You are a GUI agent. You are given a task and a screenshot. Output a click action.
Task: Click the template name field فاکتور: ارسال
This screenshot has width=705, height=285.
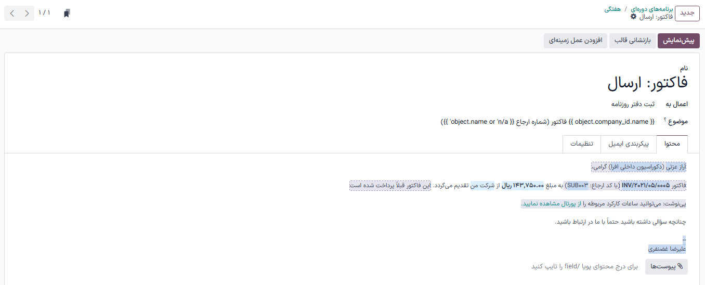pos(647,83)
